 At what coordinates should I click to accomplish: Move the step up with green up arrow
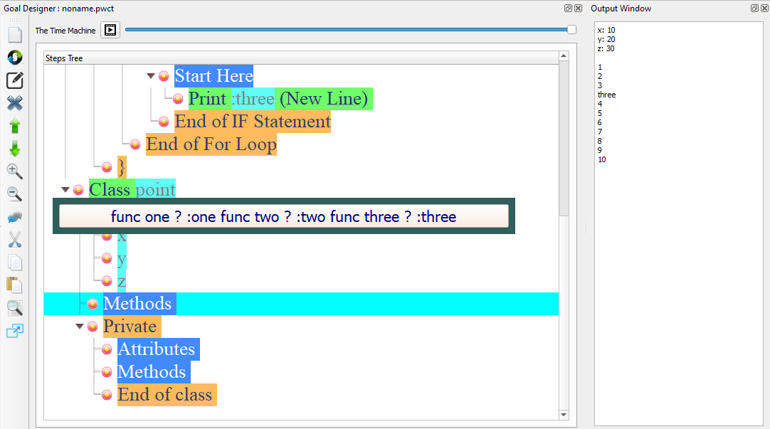pyautogui.click(x=14, y=125)
